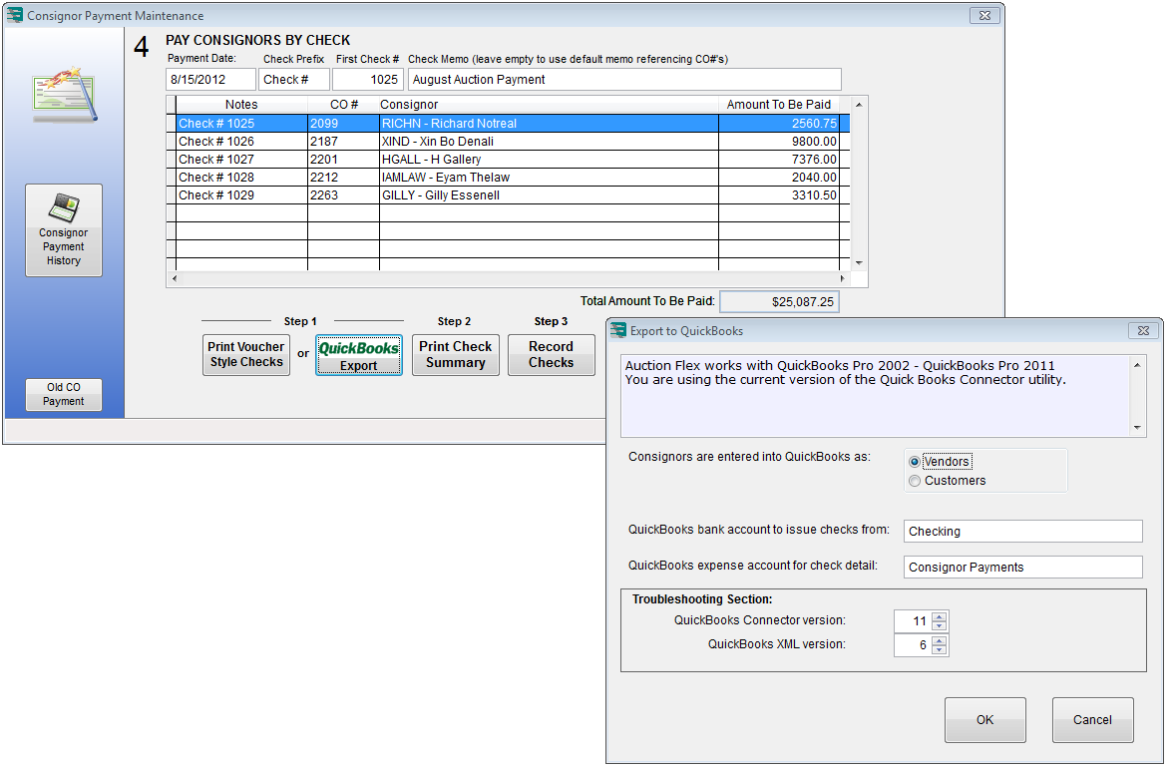The height and width of the screenshot is (772, 1173).
Task: Click the Print Check Summary button
Action: coord(455,355)
